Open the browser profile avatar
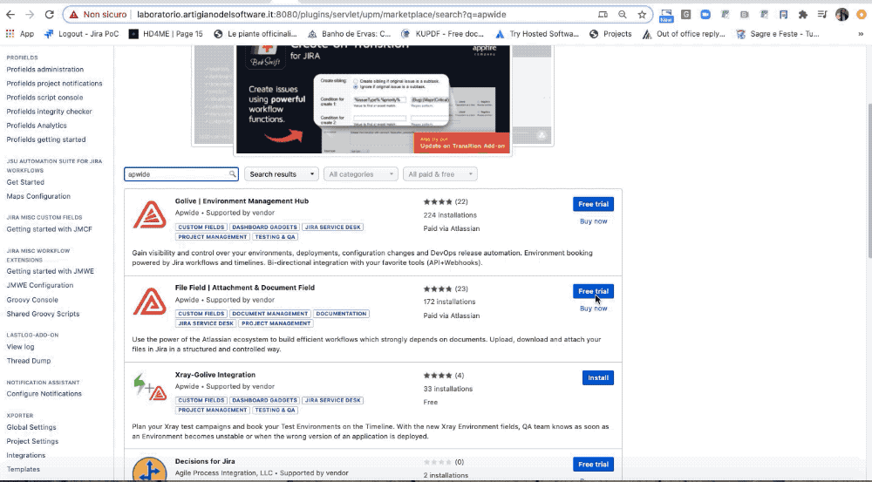872x482 pixels. pyautogui.click(x=841, y=15)
